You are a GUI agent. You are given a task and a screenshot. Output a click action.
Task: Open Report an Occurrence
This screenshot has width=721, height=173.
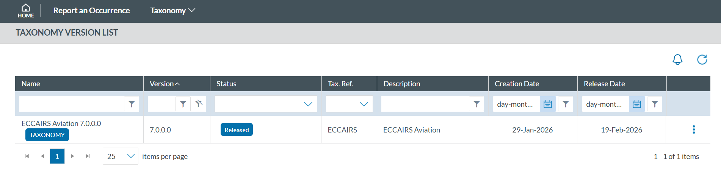(91, 11)
